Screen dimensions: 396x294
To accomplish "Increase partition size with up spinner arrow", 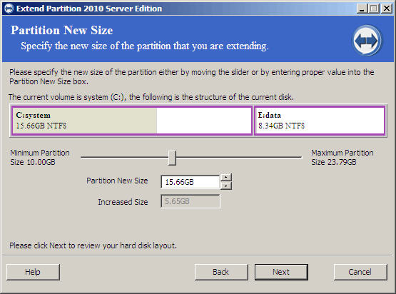I will point(225,177).
